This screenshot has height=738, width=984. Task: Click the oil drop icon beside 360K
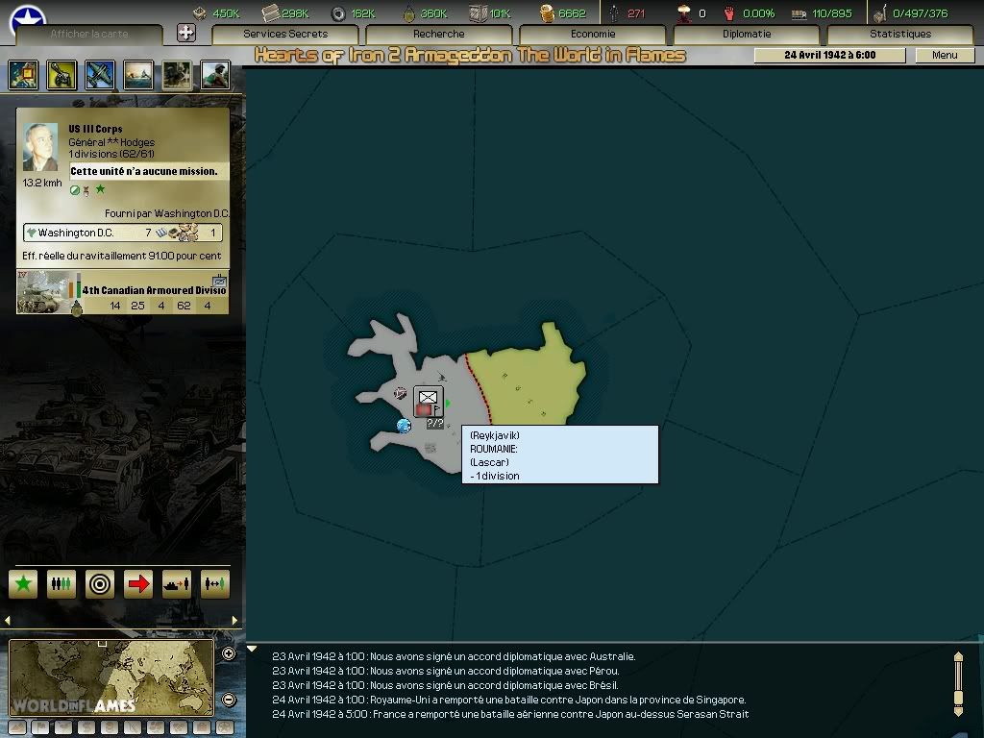[x=408, y=13]
